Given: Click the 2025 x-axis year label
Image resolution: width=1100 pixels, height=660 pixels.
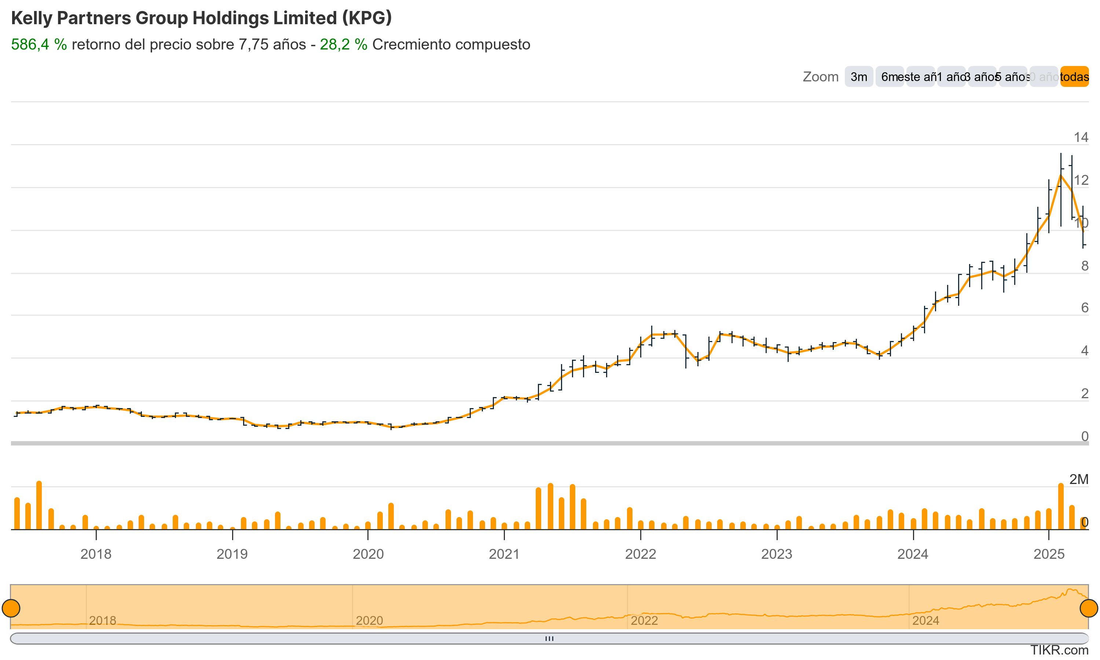Looking at the screenshot, I should pos(1049,554).
